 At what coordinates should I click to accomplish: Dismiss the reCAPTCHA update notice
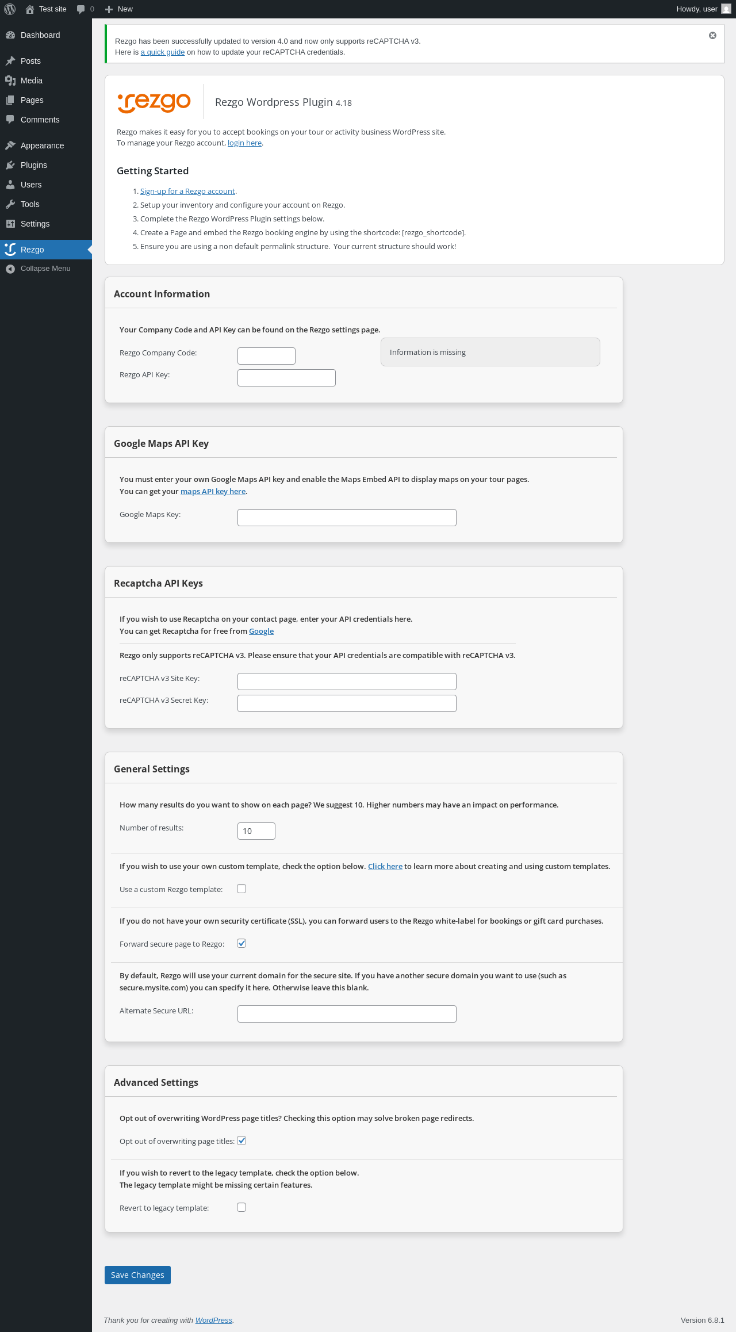[712, 36]
